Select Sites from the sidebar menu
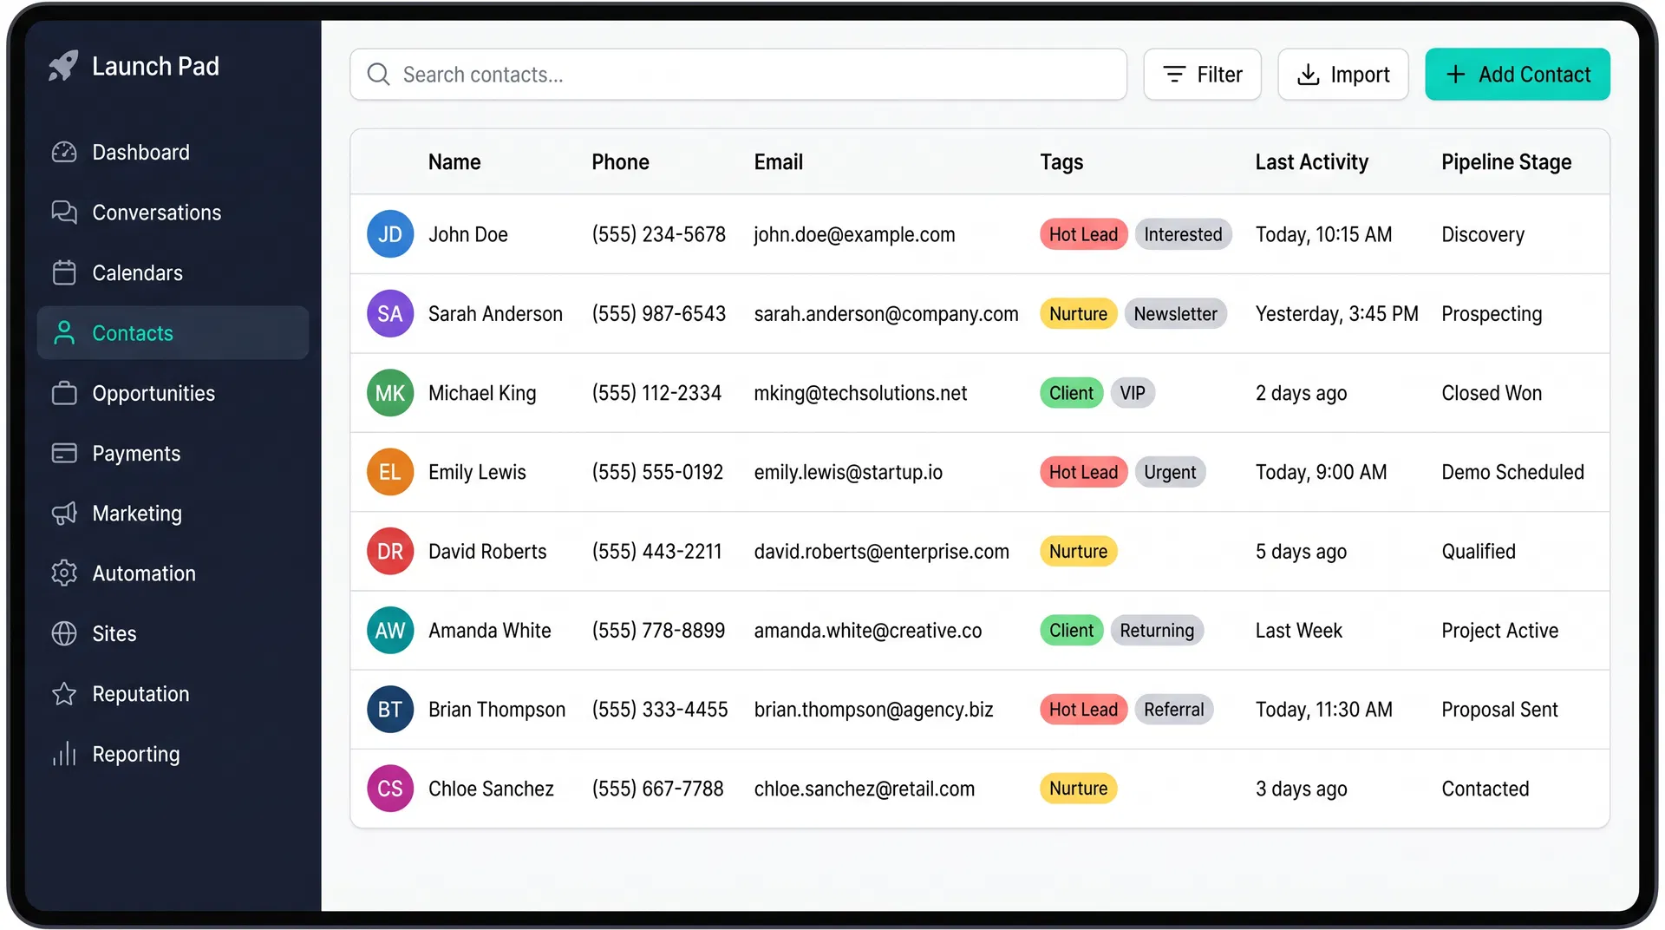The height and width of the screenshot is (930, 1665). 64,633
